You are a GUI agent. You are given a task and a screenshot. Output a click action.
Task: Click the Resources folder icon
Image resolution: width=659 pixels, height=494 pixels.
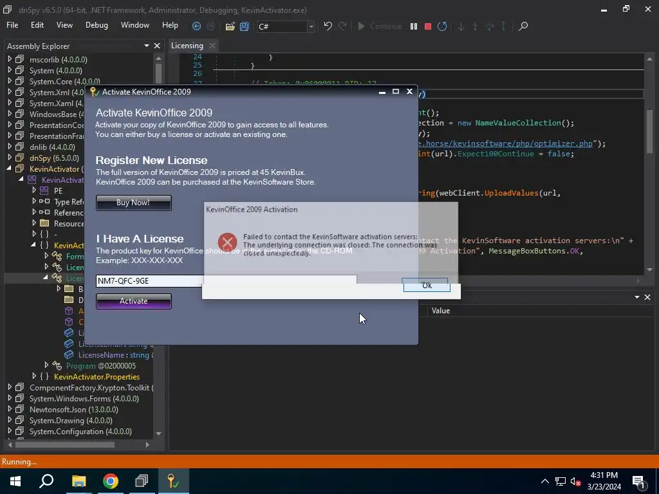click(44, 223)
